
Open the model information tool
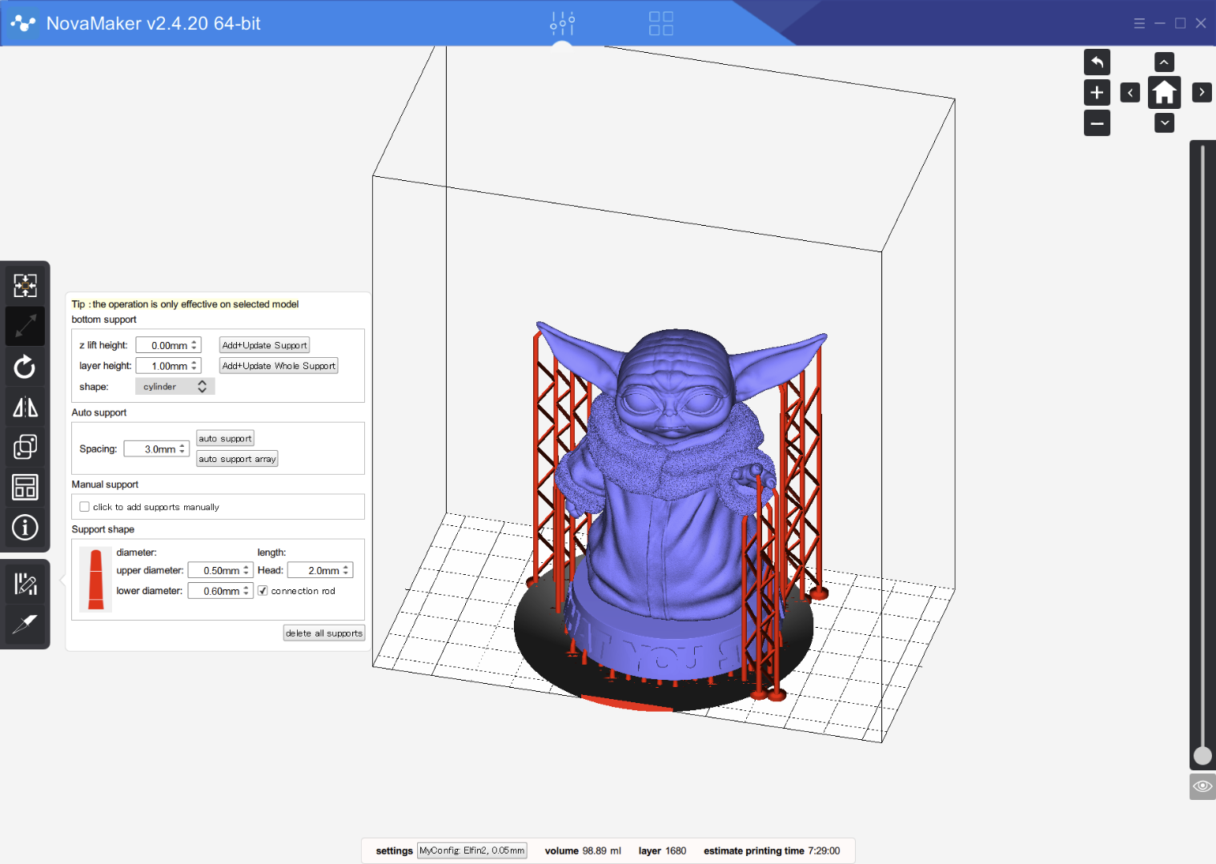pyautogui.click(x=25, y=528)
